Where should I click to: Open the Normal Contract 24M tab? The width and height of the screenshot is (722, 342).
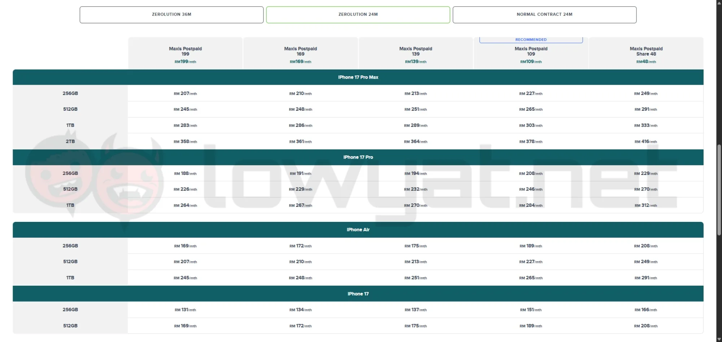(544, 15)
